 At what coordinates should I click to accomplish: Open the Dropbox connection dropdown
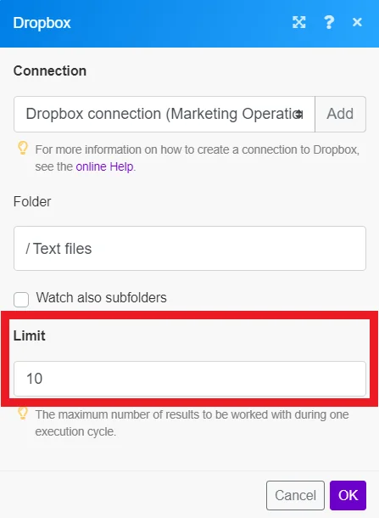(x=164, y=115)
